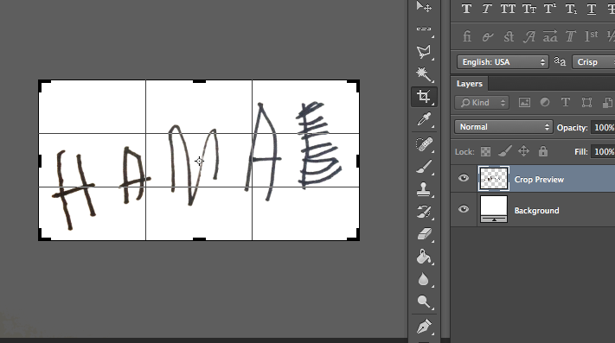The width and height of the screenshot is (615, 343).
Task: Select the Clone Stamp tool
Action: 424,189
